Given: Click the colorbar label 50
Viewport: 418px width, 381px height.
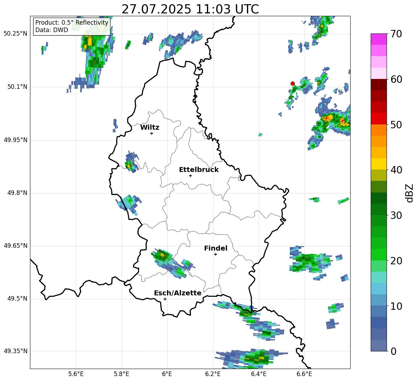Looking at the screenshot, I should 396,124.
